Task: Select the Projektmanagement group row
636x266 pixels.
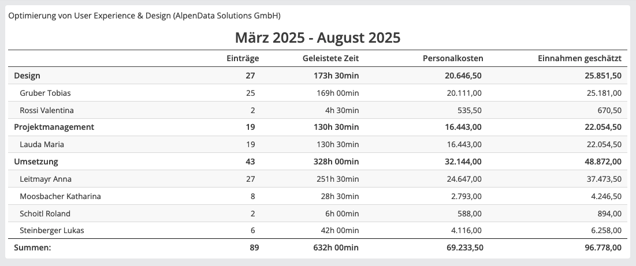Action: [54, 127]
